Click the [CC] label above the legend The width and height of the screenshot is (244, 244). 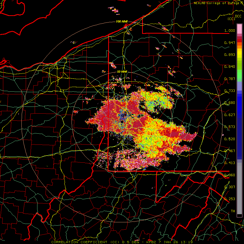232,19
